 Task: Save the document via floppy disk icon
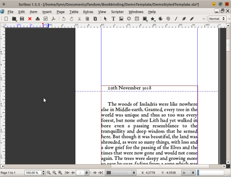point(22,19)
